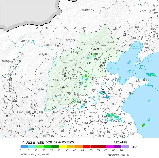Click the gold 35-40 dBZ legend swatch
Image resolution: width=159 pixels, height=158 pixels.
click(x=71, y=147)
